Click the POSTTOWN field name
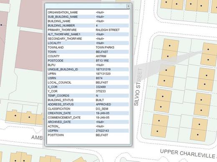 pyautogui.click(x=56, y=135)
